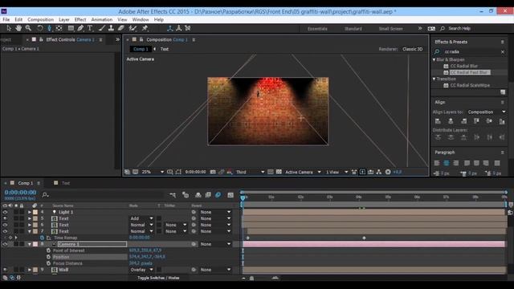Image resolution: width=514 pixels, height=289 pixels.
Task: Collapse layer 7 Text properties
Action: [30, 231]
